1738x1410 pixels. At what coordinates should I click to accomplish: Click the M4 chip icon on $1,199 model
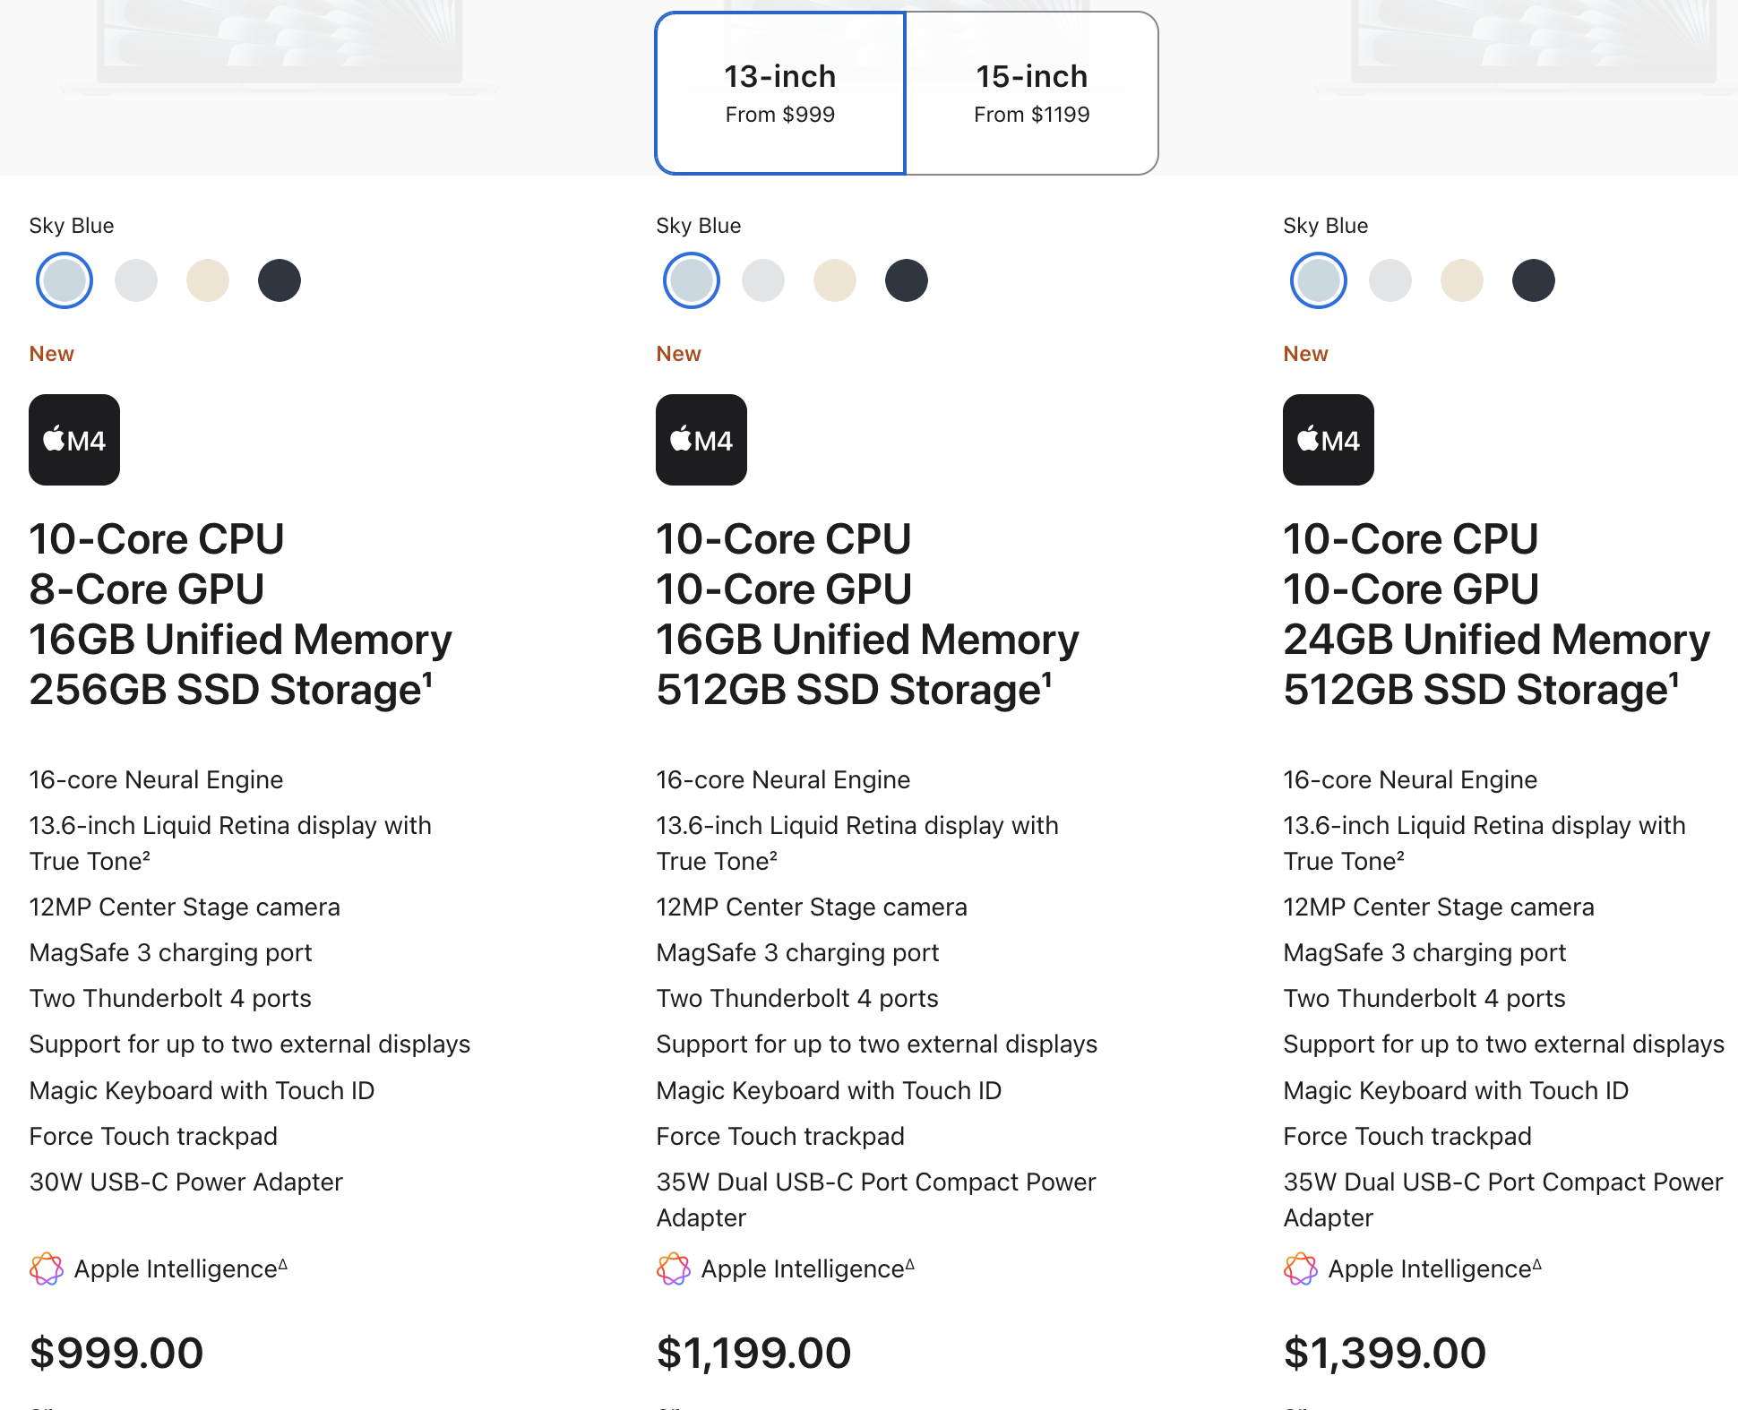coord(701,440)
